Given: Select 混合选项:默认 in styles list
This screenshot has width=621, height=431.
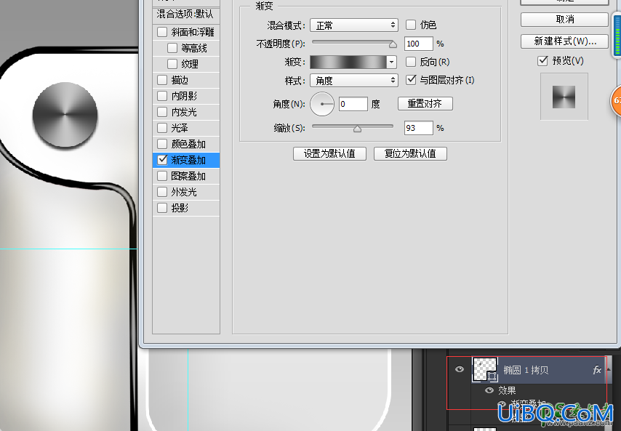Looking at the screenshot, I should click(x=185, y=15).
